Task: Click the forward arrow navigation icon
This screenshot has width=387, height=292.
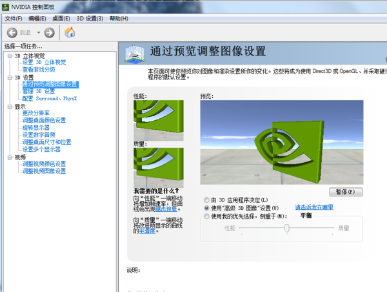Action: coord(50,33)
